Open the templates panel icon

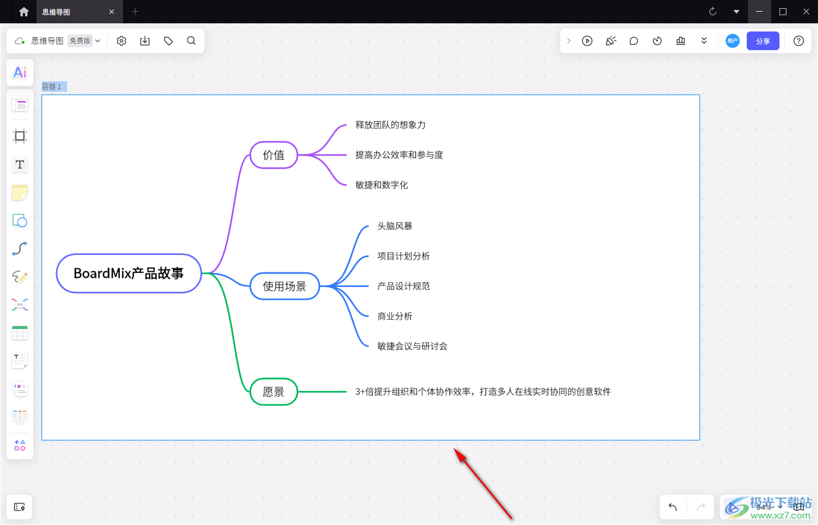[20, 104]
